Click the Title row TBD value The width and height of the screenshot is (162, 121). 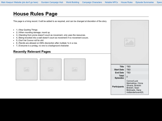[x=128, y=67]
